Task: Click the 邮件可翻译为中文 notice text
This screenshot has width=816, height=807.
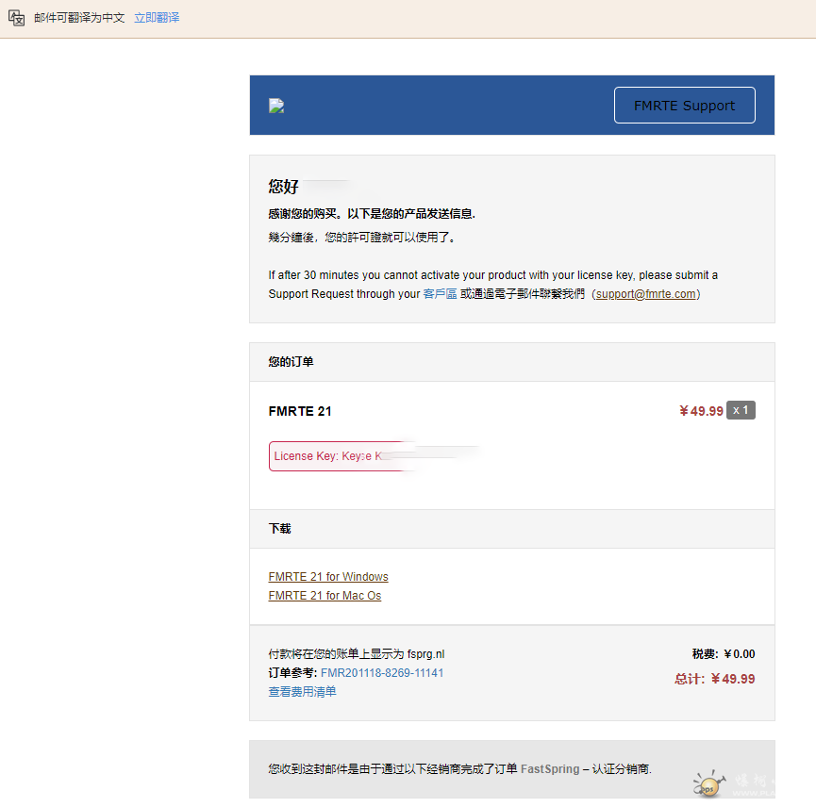Action: 79,18
